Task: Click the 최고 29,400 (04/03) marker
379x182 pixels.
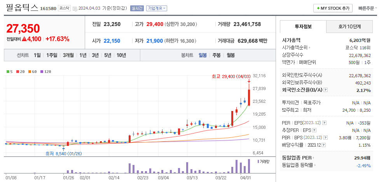Action: pyautogui.click(x=231, y=76)
